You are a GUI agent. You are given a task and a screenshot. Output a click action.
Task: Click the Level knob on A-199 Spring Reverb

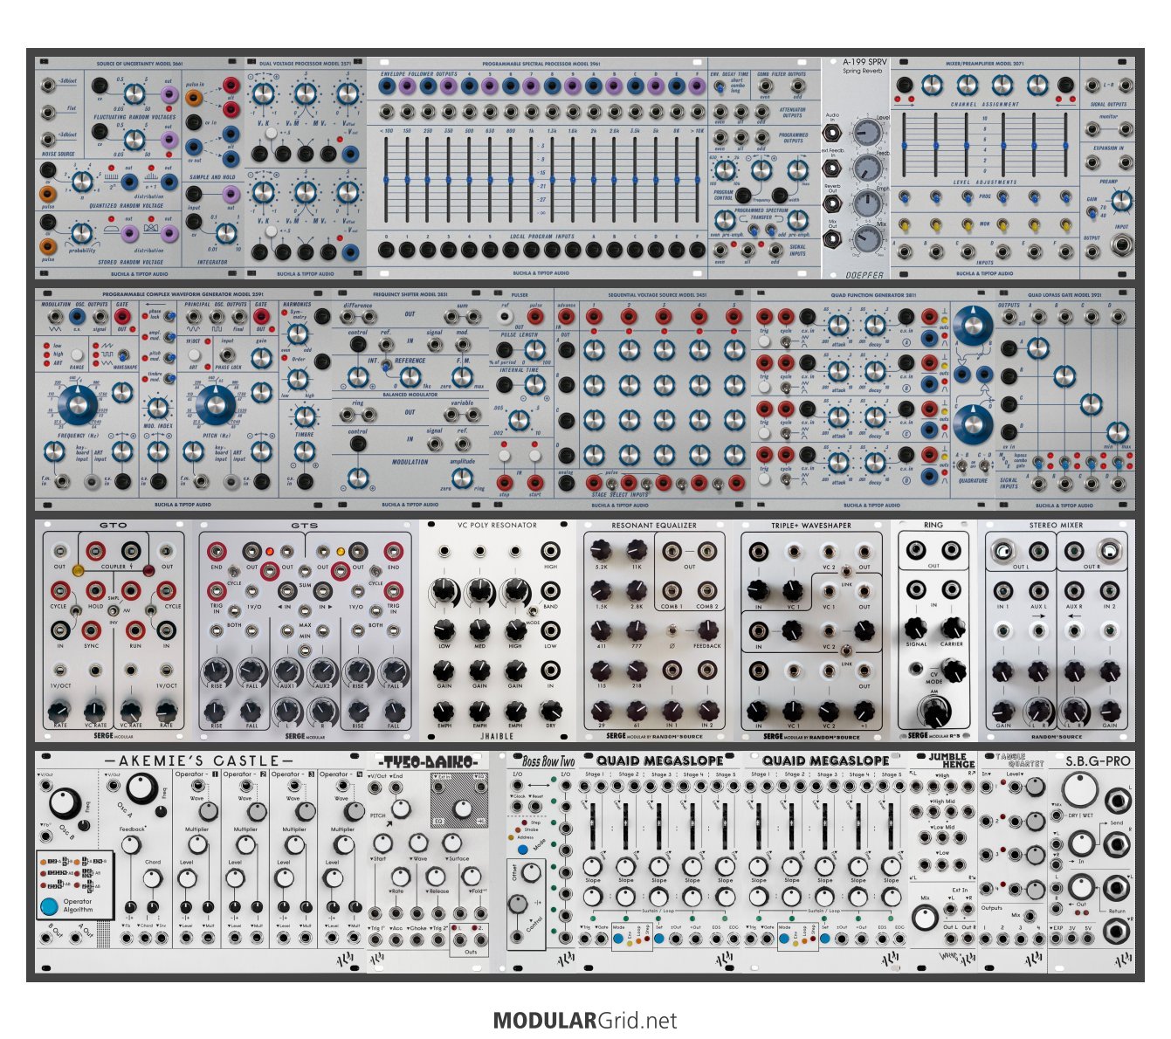[868, 132]
